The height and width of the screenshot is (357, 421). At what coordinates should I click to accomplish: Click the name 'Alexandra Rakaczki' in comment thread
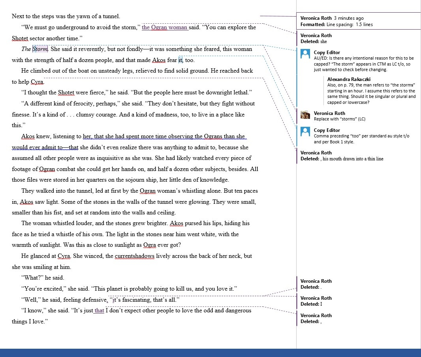click(349, 79)
